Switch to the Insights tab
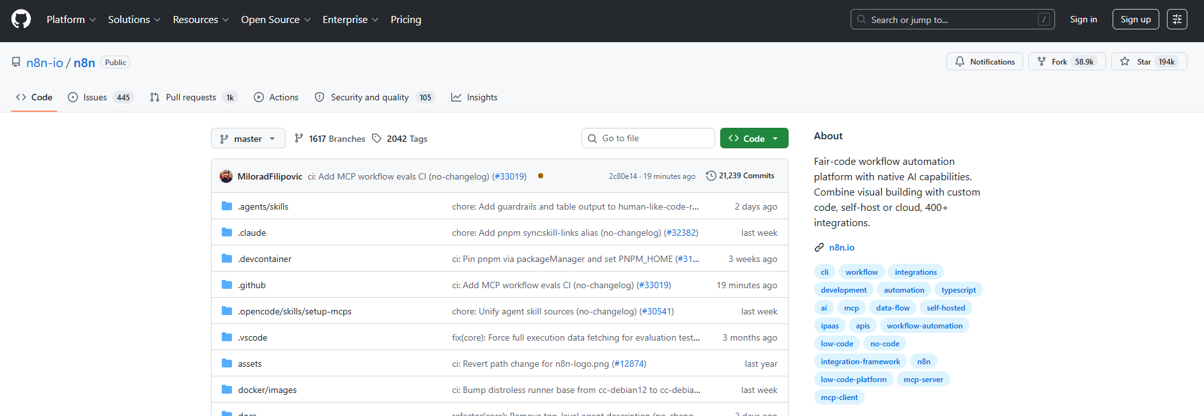The image size is (1204, 416). [x=474, y=97]
